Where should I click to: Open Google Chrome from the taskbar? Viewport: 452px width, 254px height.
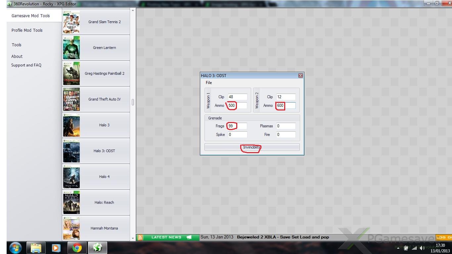(x=77, y=248)
